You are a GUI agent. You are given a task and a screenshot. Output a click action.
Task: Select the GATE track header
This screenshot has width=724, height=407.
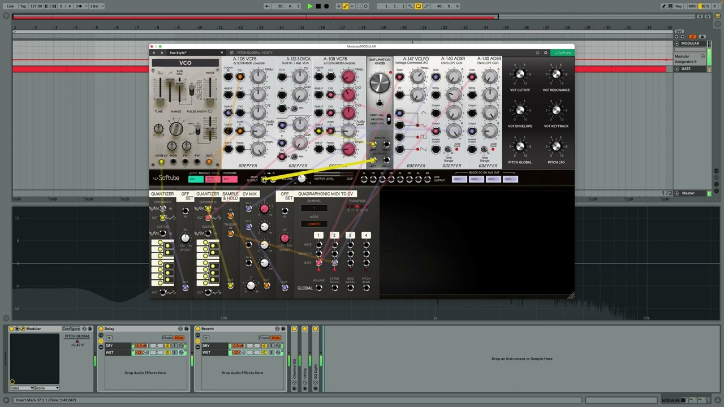[x=691, y=69]
